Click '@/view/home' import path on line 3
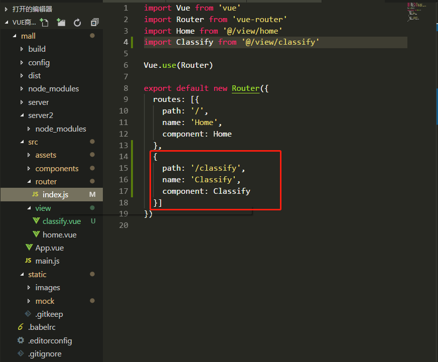 [252, 31]
